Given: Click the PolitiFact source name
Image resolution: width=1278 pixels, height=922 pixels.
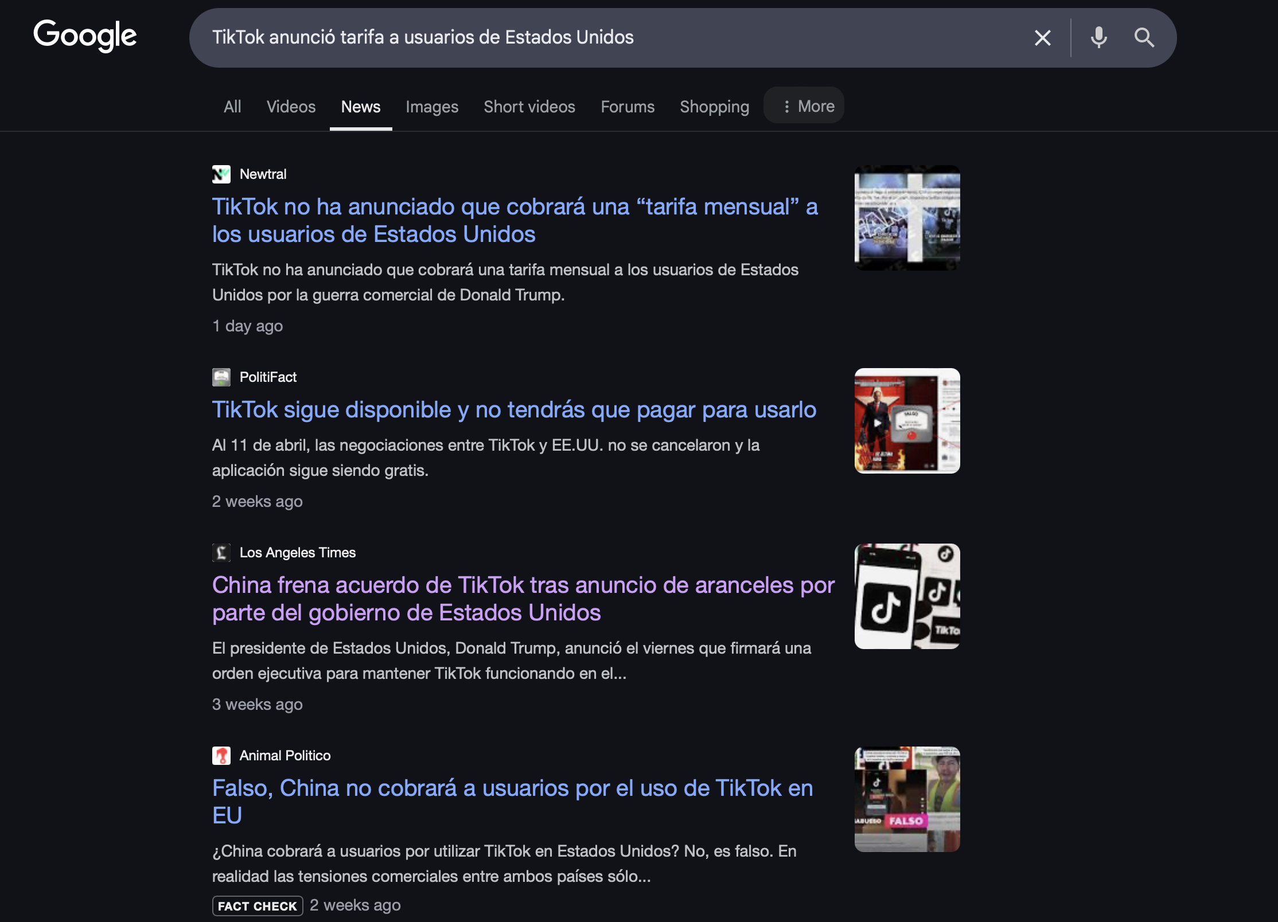Looking at the screenshot, I should 268,377.
